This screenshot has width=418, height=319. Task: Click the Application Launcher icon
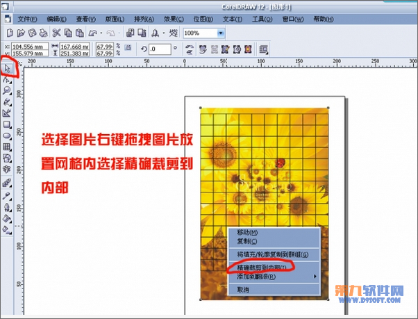[156, 33]
